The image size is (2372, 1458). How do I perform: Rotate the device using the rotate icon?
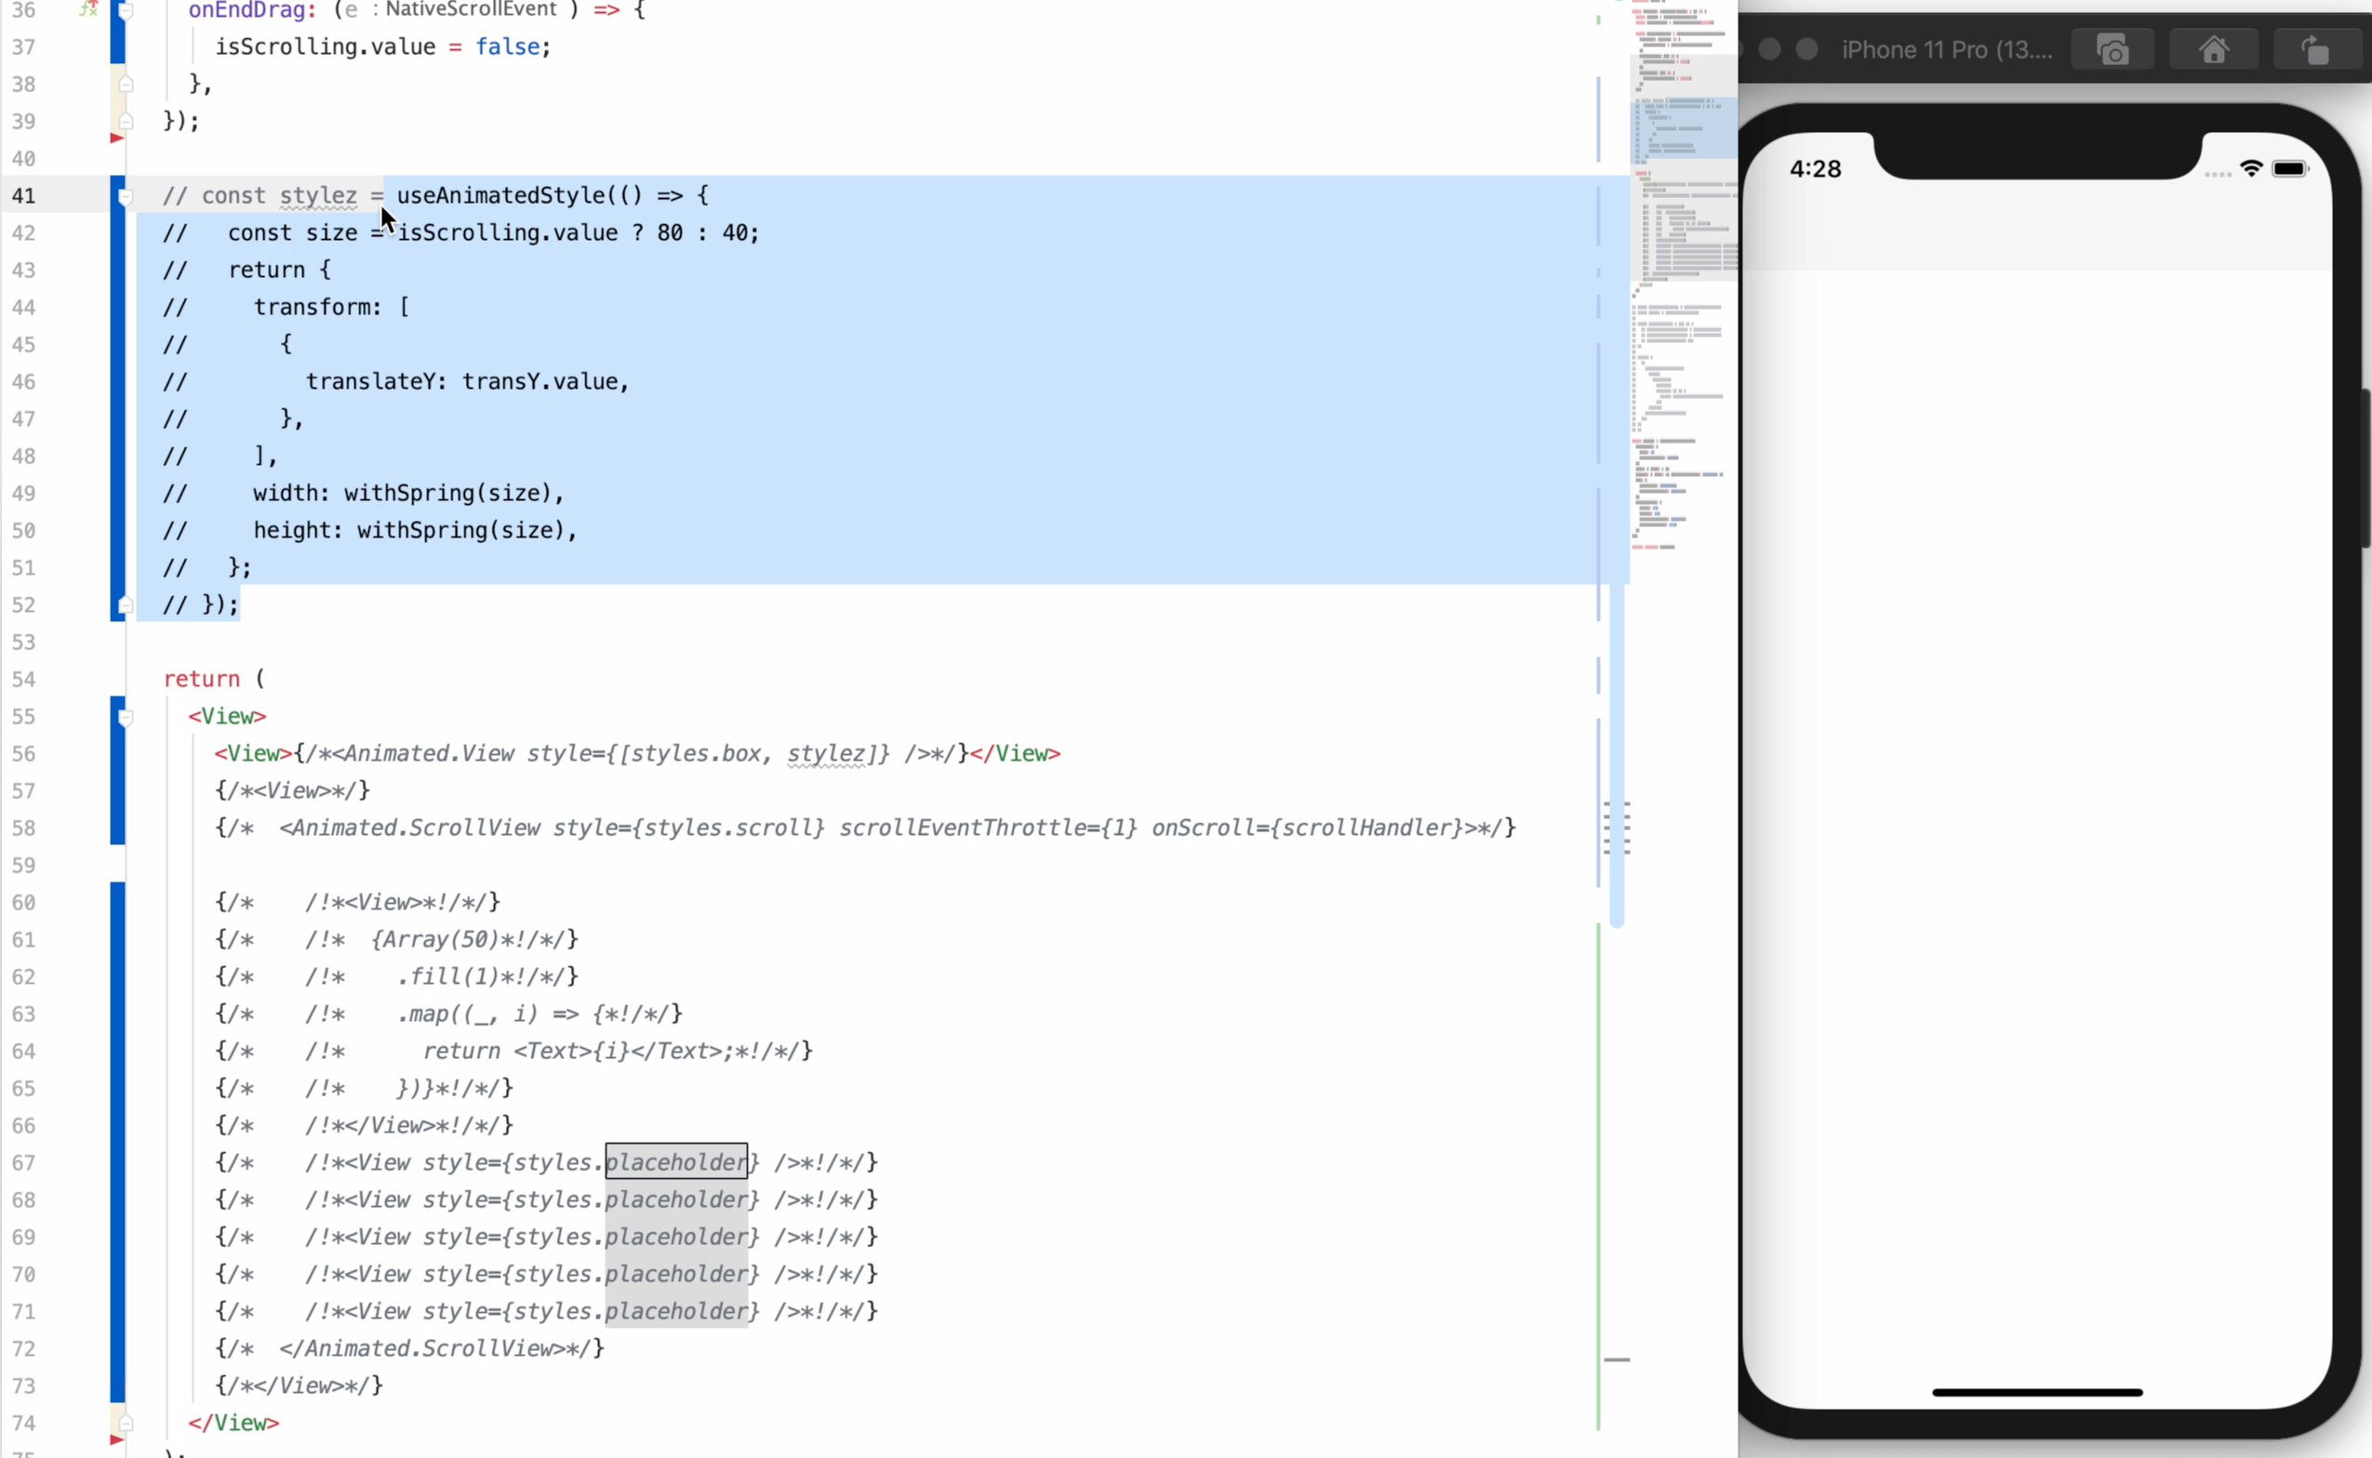pyautogui.click(x=2319, y=49)
